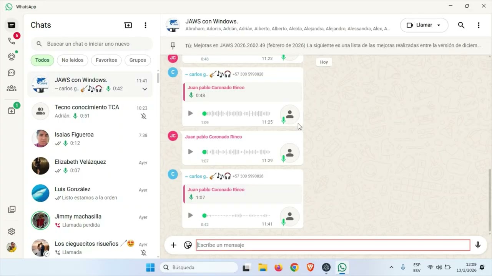This screenshot has width=492, height=276.
Task: Click JC avatar beside Juan pablo's 11:29 message
Action: tap(173, 136)
